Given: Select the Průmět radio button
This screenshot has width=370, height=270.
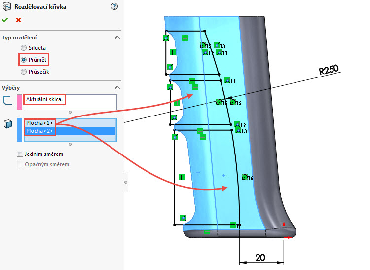Looking at the screenshot, I should click(x=24, y=60).
